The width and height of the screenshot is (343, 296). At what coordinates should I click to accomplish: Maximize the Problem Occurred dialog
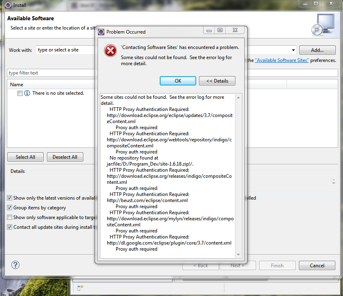tap(220, 30)
